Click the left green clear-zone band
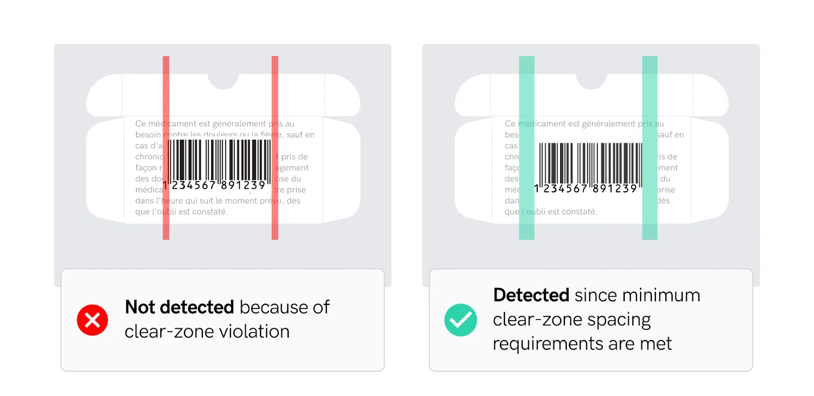Image resolution: width=814 pixels, height=396 pixels. click(x=527, y=148)
